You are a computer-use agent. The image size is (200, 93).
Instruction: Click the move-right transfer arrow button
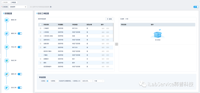[116, 44]
